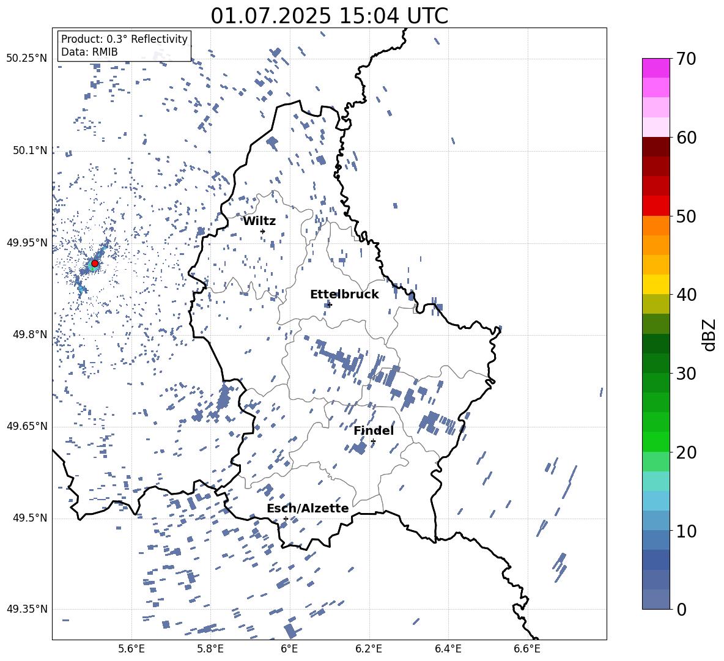Click the cross marker beside Findel

(373, 441)
